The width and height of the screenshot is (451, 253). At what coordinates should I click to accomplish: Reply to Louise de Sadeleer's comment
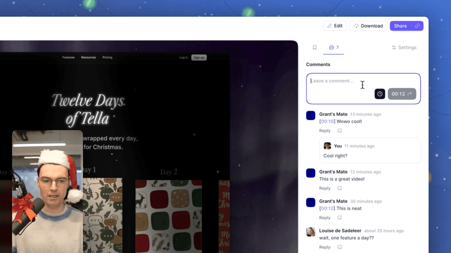pyautogui.click(x=325, y=247)
